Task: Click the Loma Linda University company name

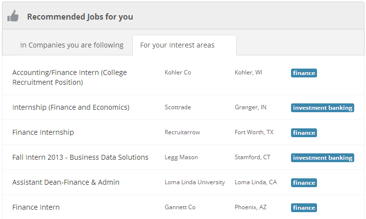Action: (x=195, y=182)
